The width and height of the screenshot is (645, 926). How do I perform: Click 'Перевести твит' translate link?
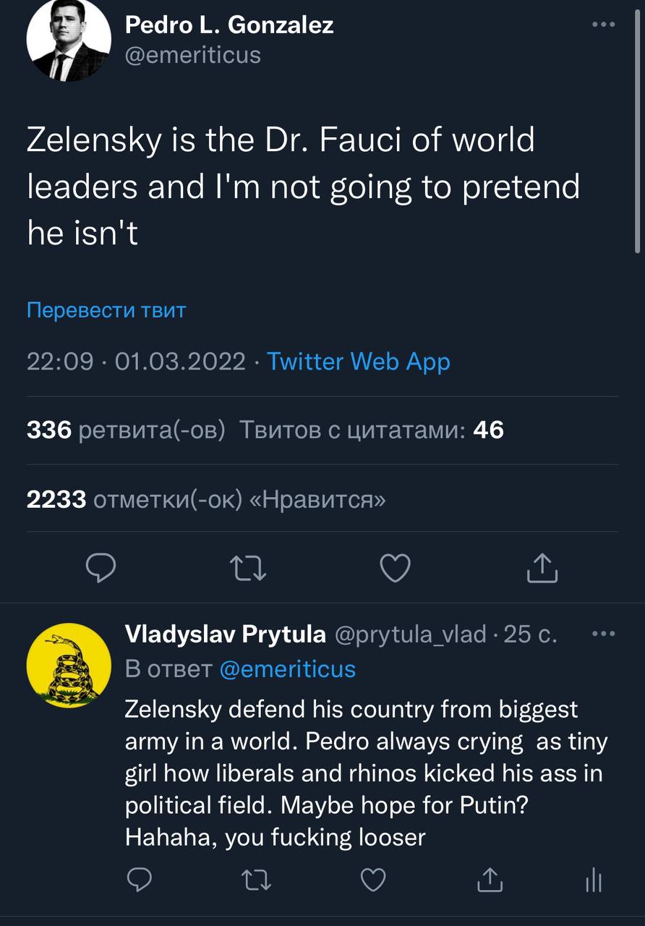tap(106, 310)
